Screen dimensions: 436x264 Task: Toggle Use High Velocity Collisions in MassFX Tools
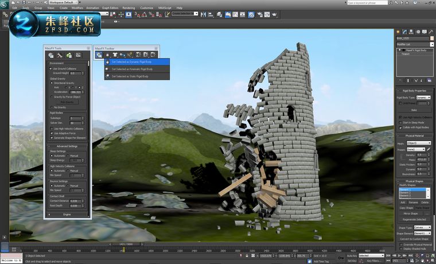(x=52, y=129)
